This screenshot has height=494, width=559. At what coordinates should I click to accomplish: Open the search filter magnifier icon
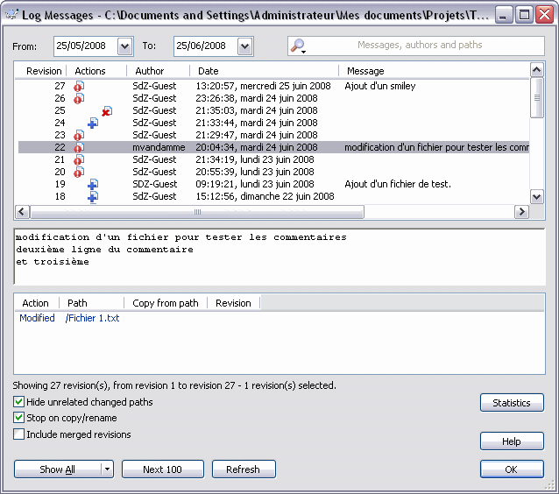(298, 46)
